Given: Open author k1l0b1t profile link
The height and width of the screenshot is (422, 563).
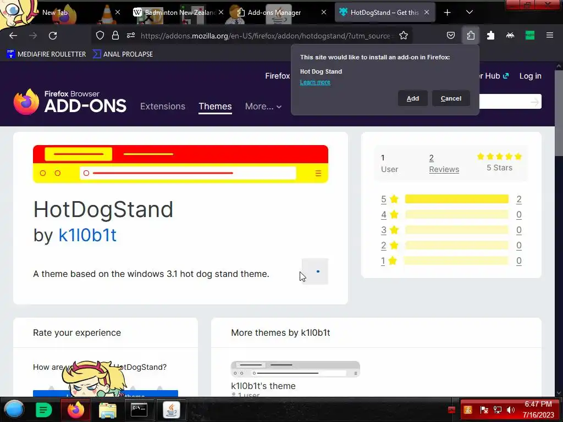Looking at the screenshot, I should click(87, 235).
